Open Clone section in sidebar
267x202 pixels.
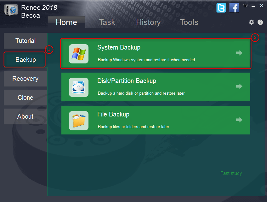tap(26, 98)
